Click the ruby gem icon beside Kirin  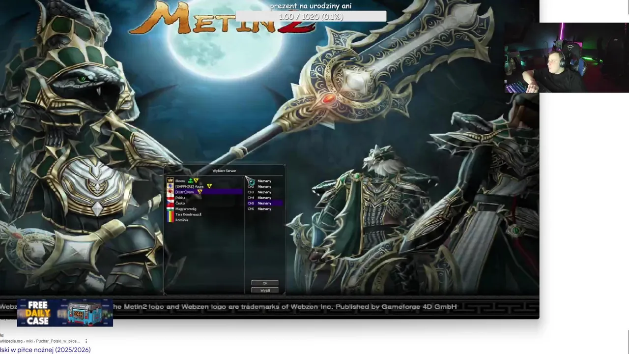point(170,192)
